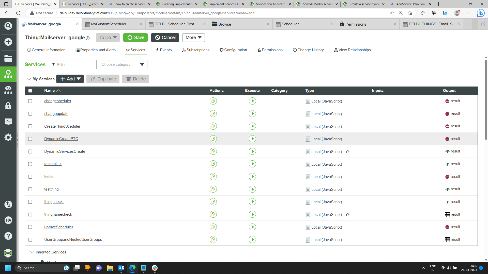Collapse the My Services section
Viewport: 488px width, 274px height.
29,79
